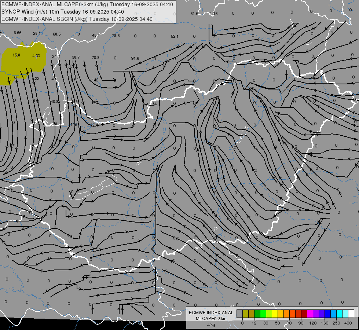Click the map value '87.4'
Image resolution: width=359 pixels, height=330 pixels.
94,125
